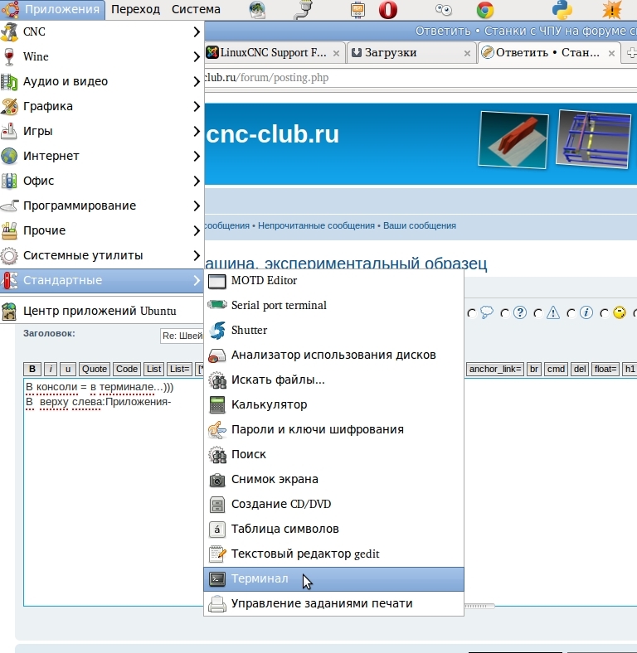
Task: Click the cable connector icon in top panel
Action: pyautogui.click(x=304, y=10)
